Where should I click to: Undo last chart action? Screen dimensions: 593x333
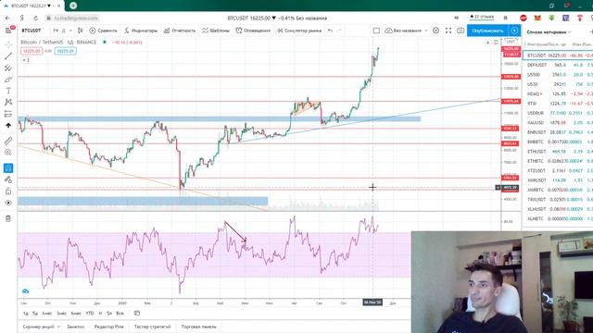(330, 31)
